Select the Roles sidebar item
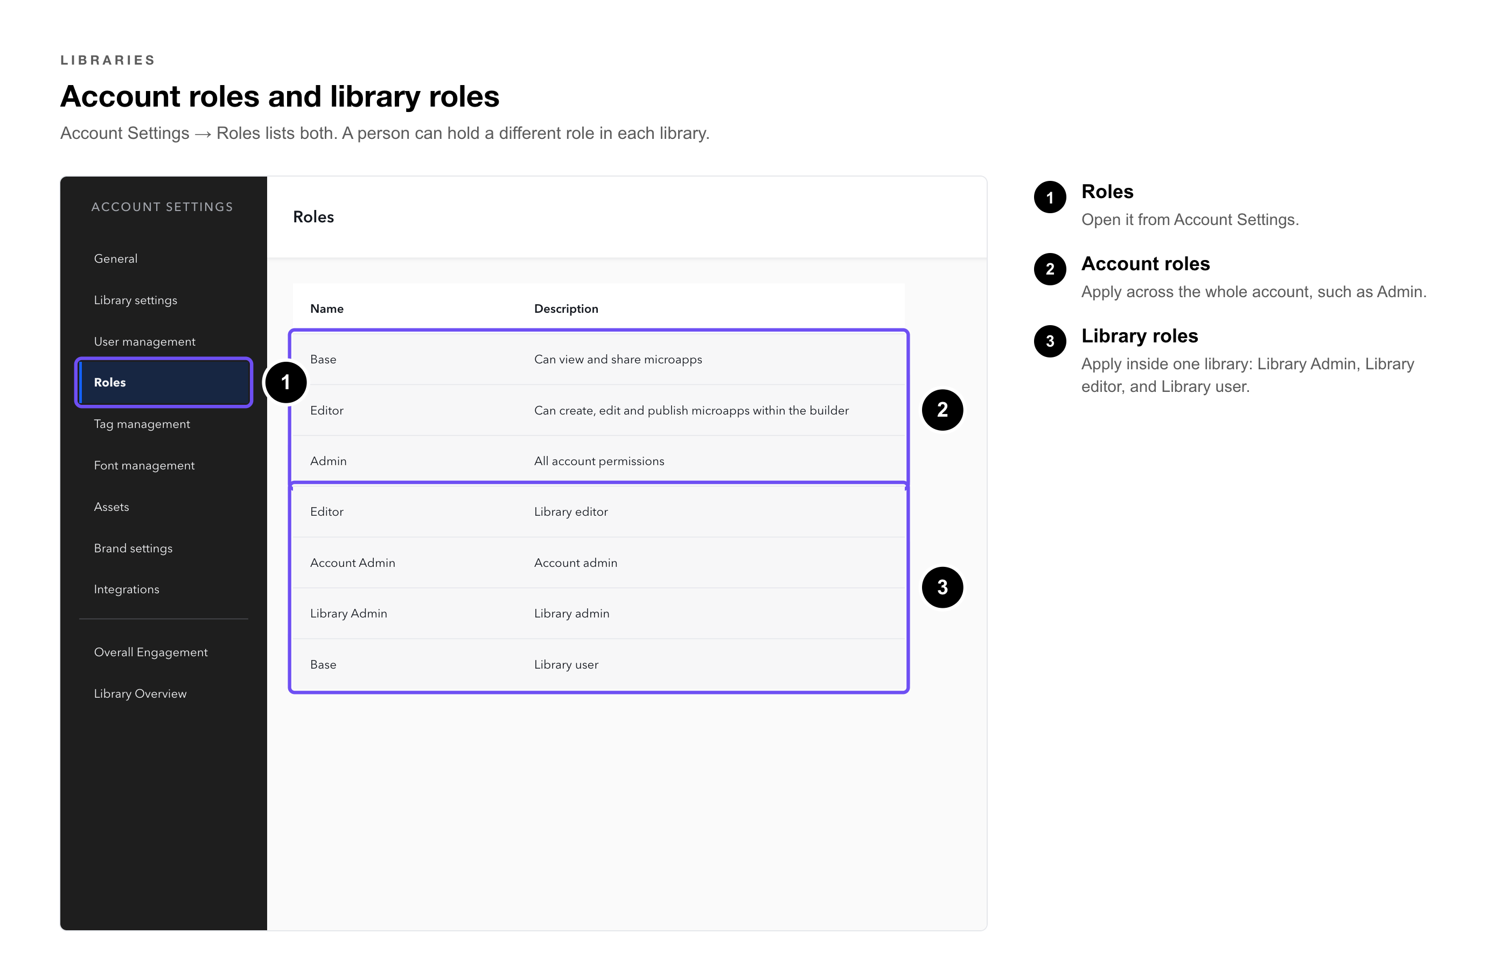The image size is (1508, 969). (164, 383)
